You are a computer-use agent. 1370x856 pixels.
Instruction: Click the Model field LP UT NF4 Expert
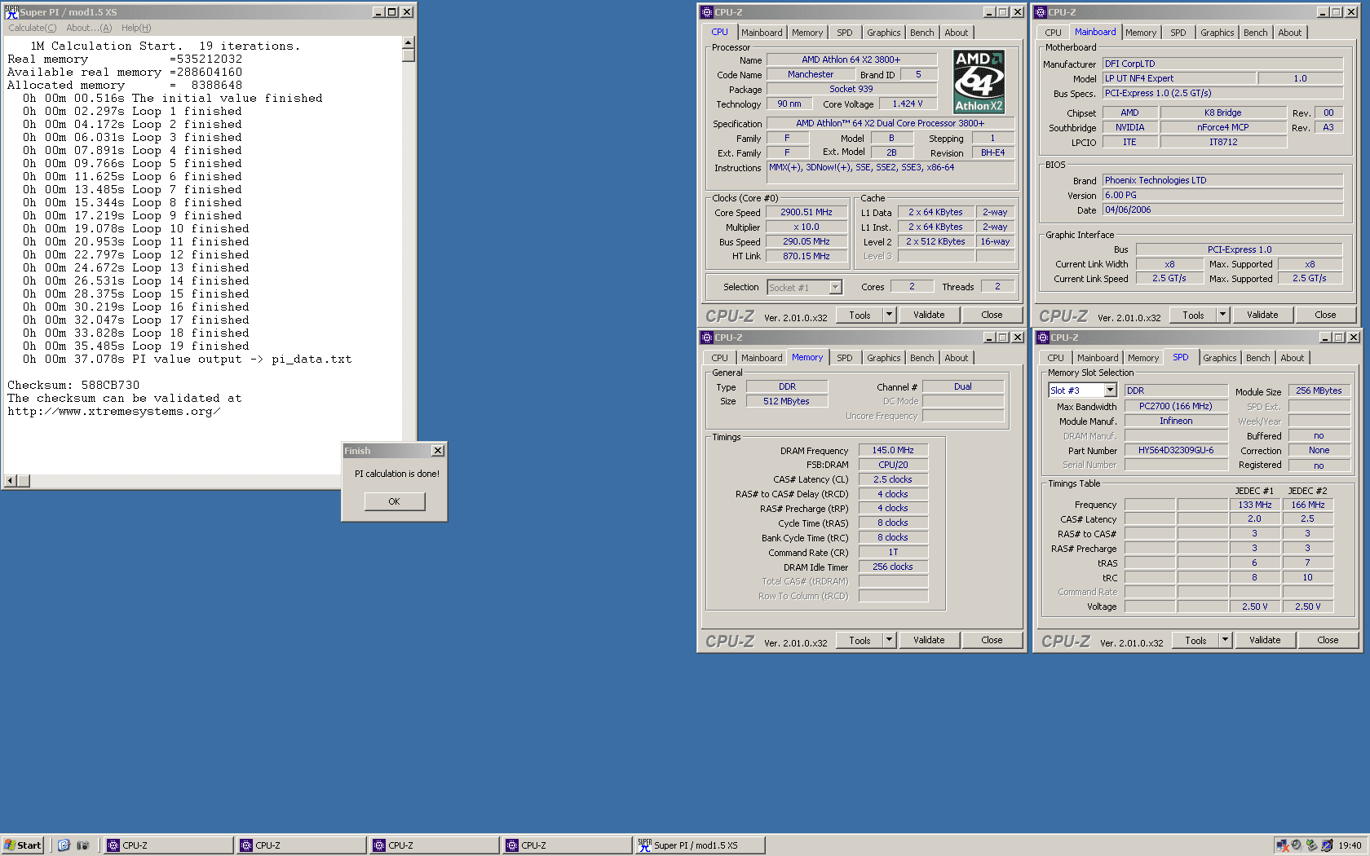coord(1179,78)
